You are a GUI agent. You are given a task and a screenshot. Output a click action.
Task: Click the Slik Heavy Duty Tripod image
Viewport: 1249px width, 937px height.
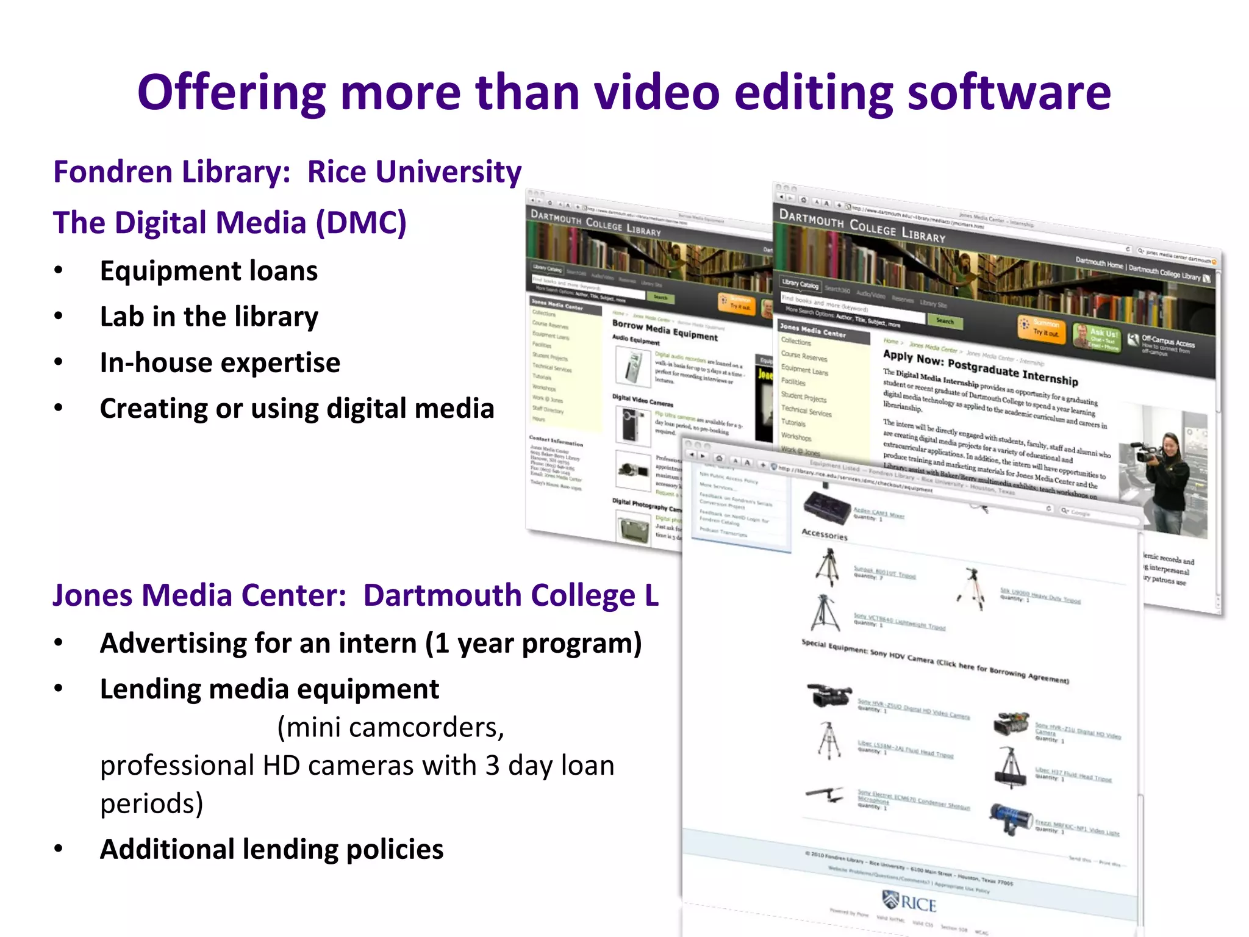point(972,589)
